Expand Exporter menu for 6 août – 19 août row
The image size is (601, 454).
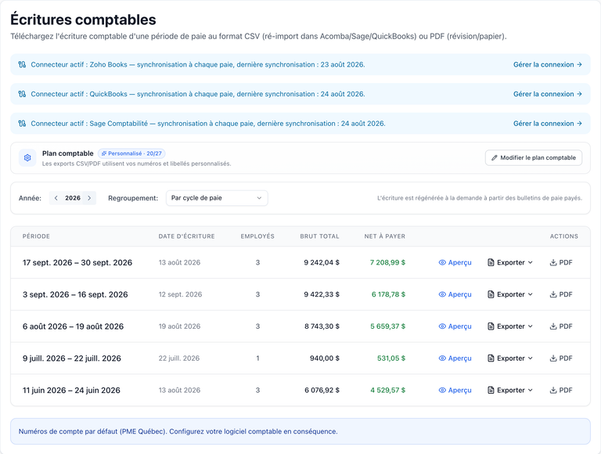pyautogui.click(x=510, y=326)
